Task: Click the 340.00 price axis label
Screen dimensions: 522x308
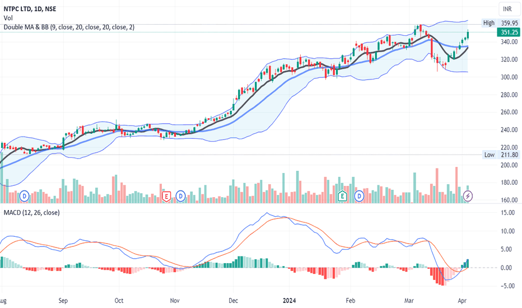Action: pos(509,42)
